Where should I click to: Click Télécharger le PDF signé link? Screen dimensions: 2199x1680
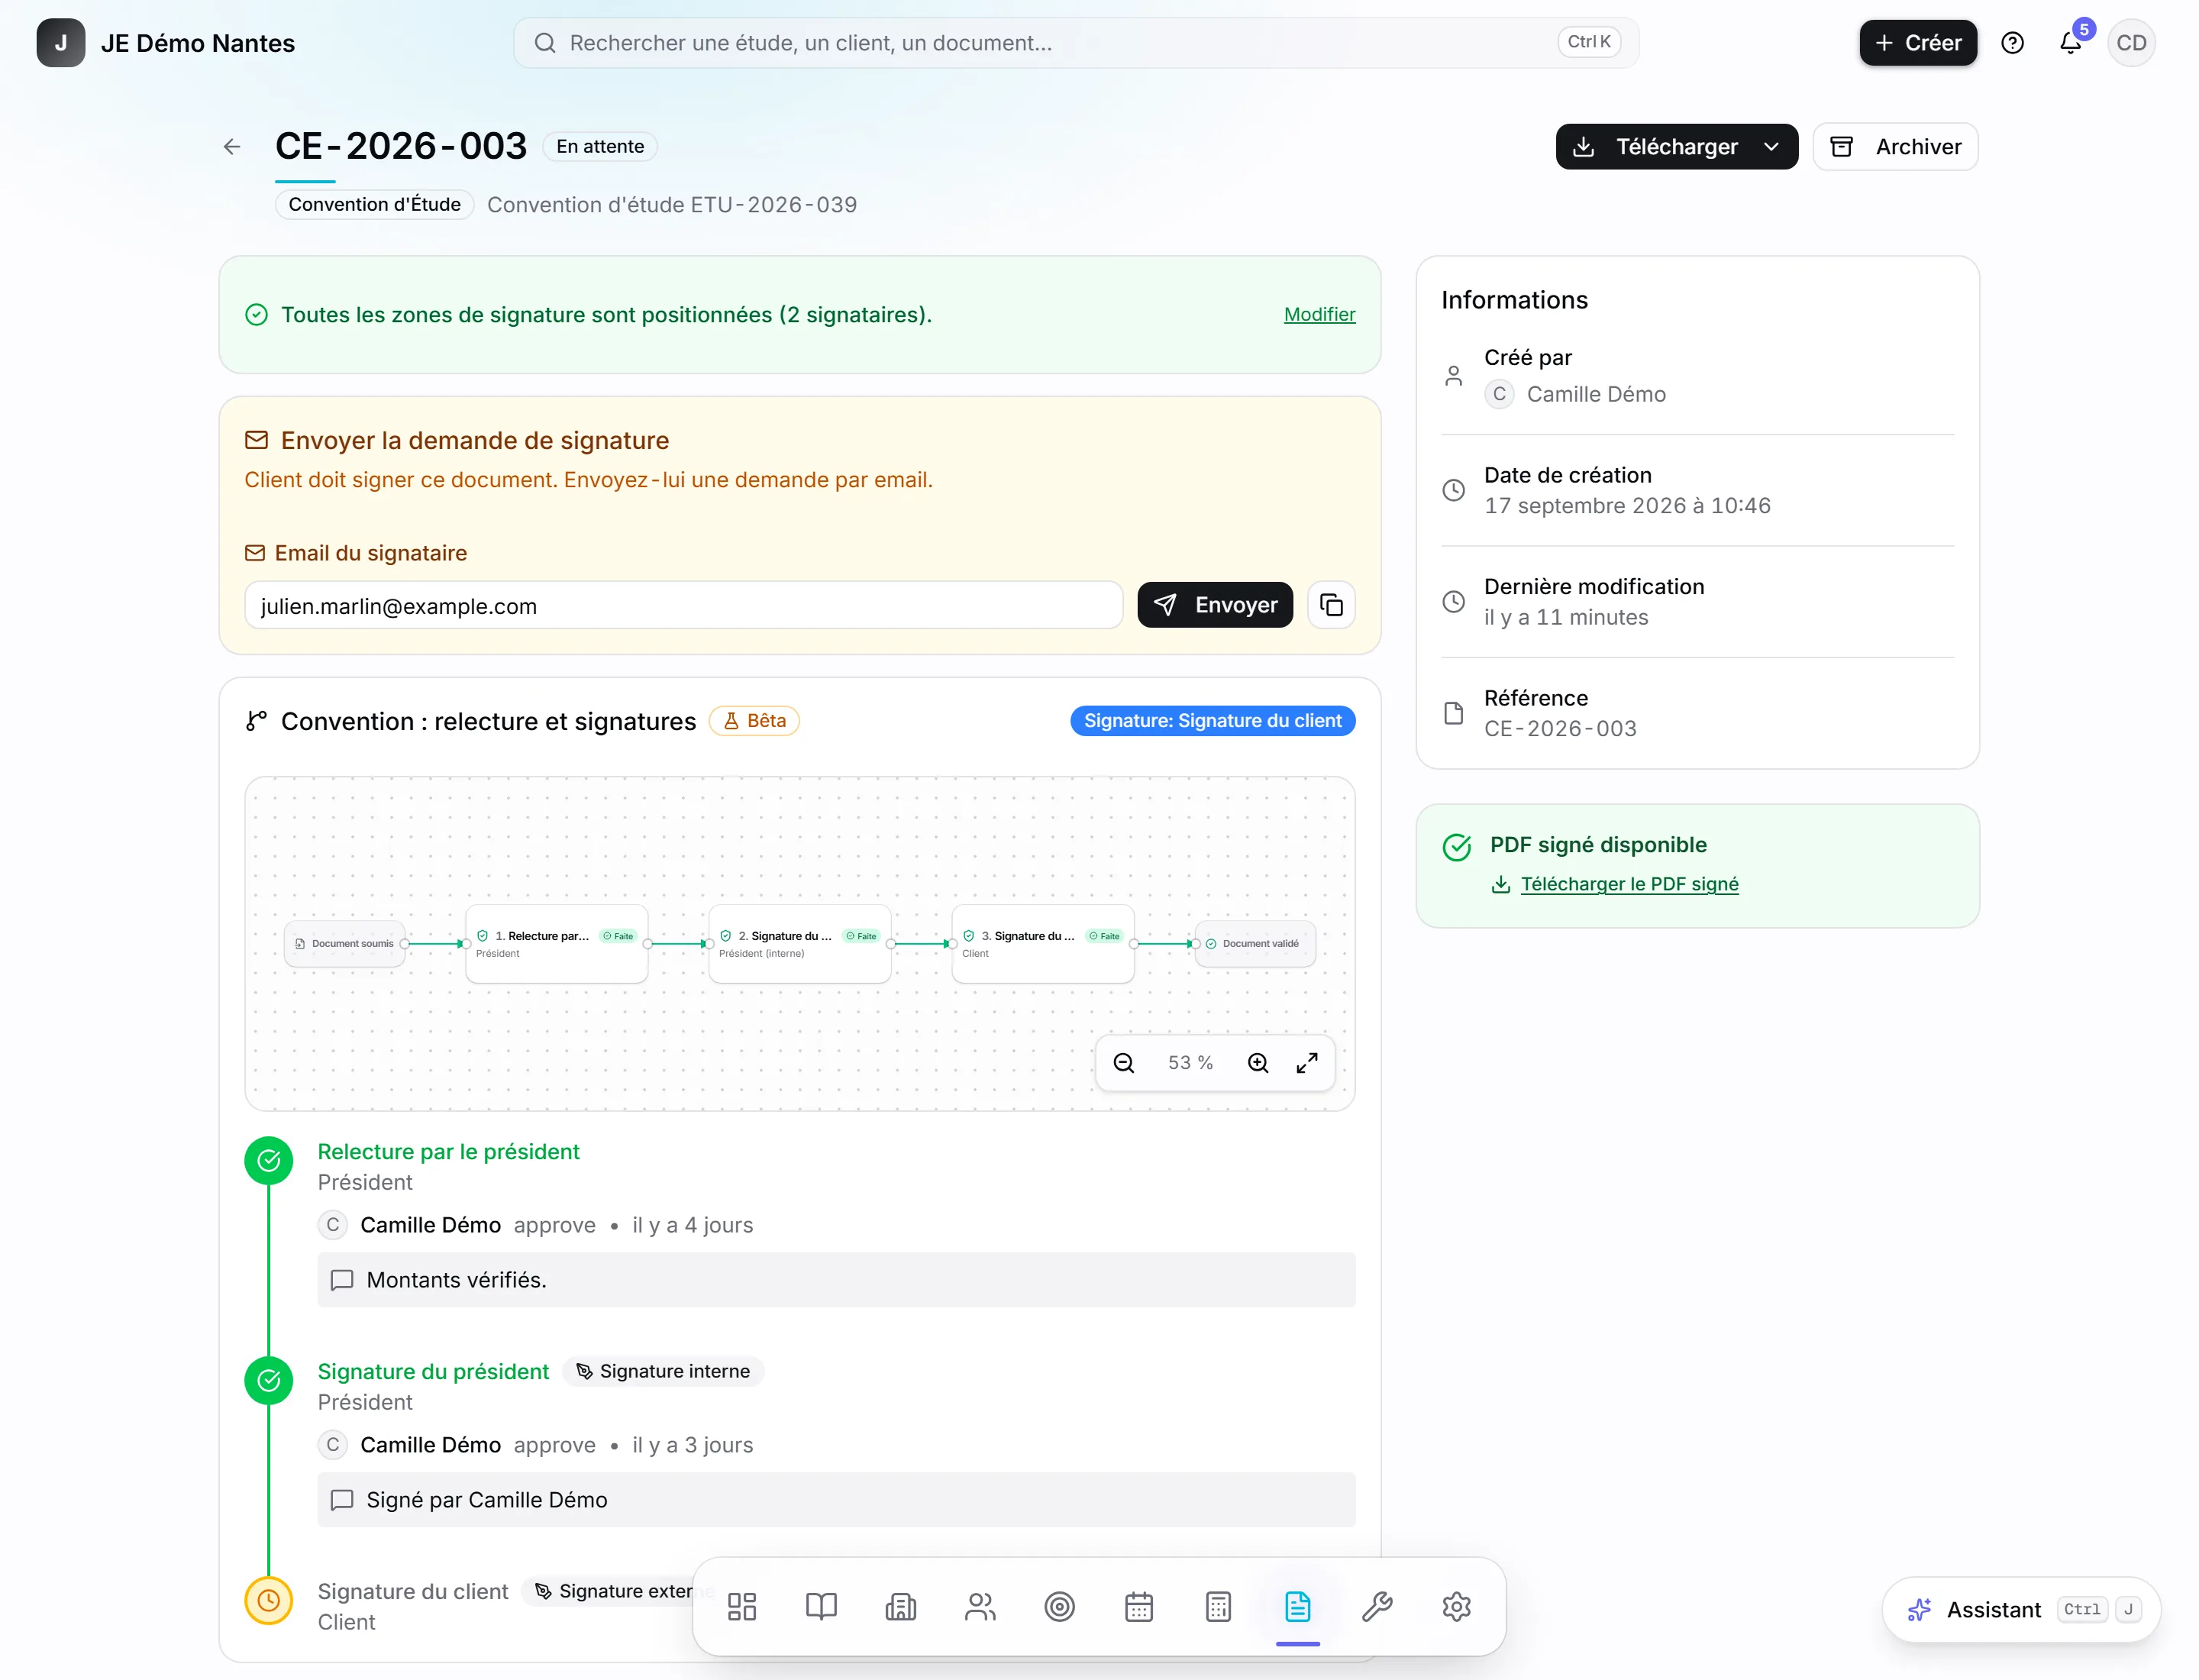point(1630,884)
